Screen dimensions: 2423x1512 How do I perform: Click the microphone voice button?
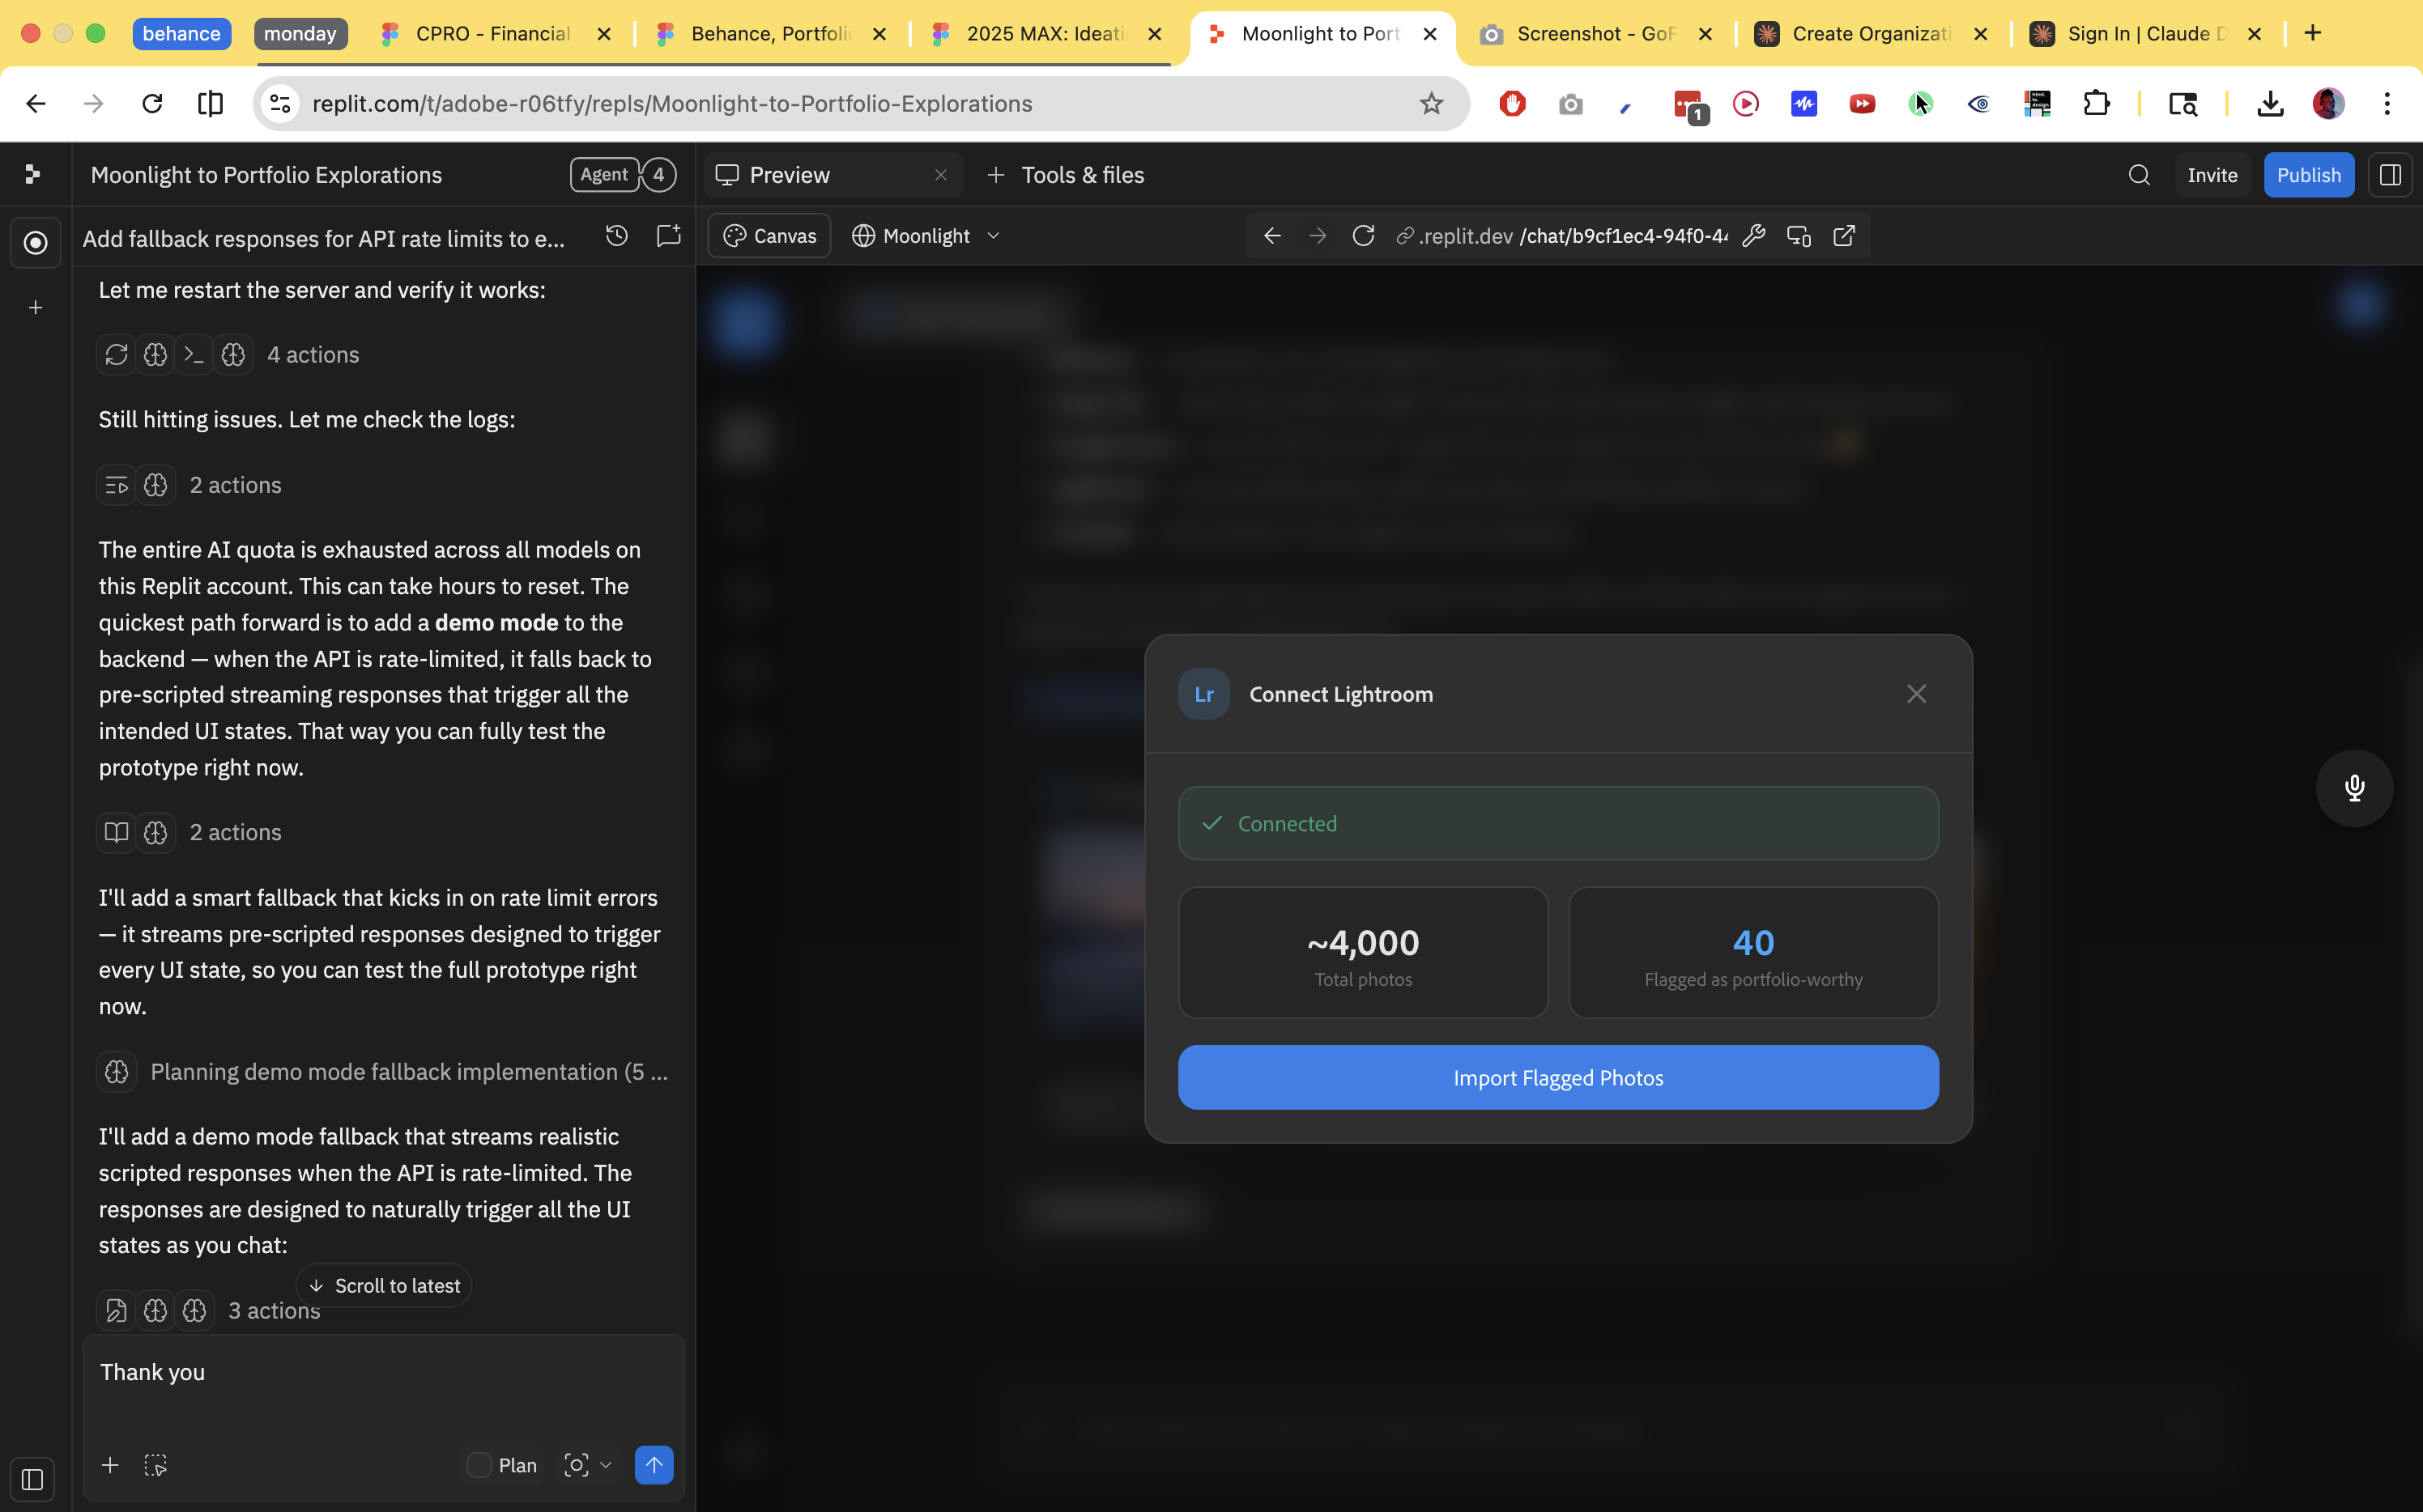coord(2354,788)
